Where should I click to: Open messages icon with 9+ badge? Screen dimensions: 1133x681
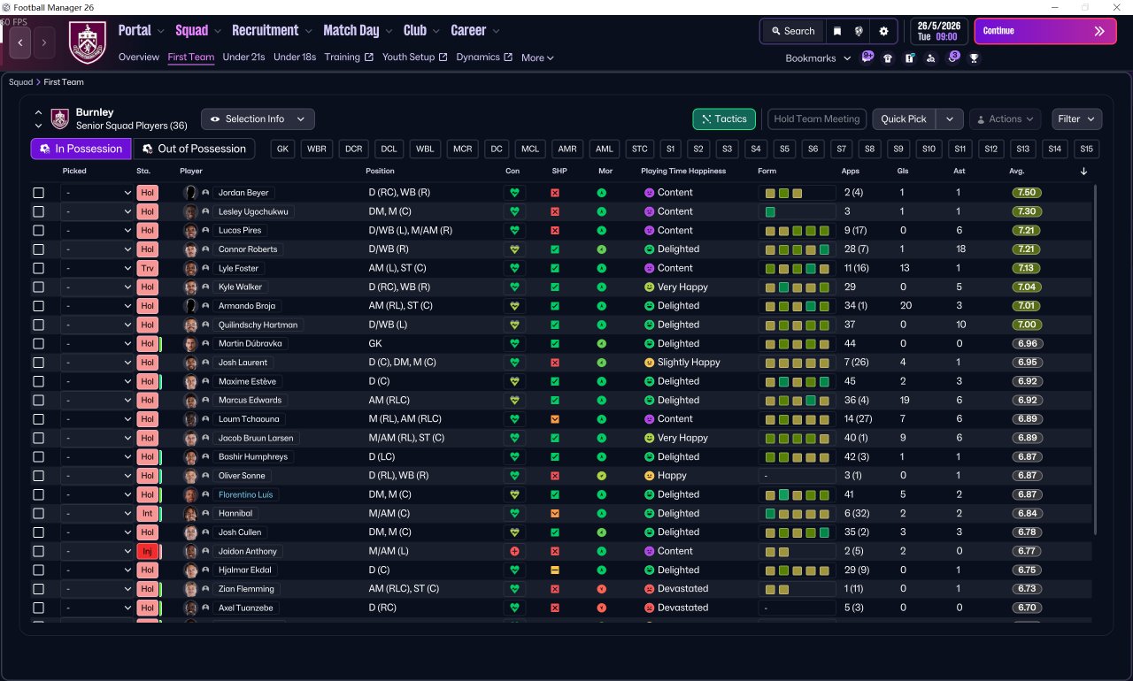click(867, 57)
